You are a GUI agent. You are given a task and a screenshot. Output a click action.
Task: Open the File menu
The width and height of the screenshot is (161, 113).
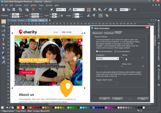coord(6,5)
